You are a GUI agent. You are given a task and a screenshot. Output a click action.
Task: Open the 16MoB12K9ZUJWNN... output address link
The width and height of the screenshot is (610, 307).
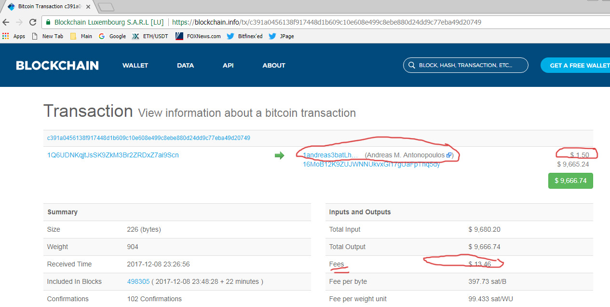(x=371, y=164)
